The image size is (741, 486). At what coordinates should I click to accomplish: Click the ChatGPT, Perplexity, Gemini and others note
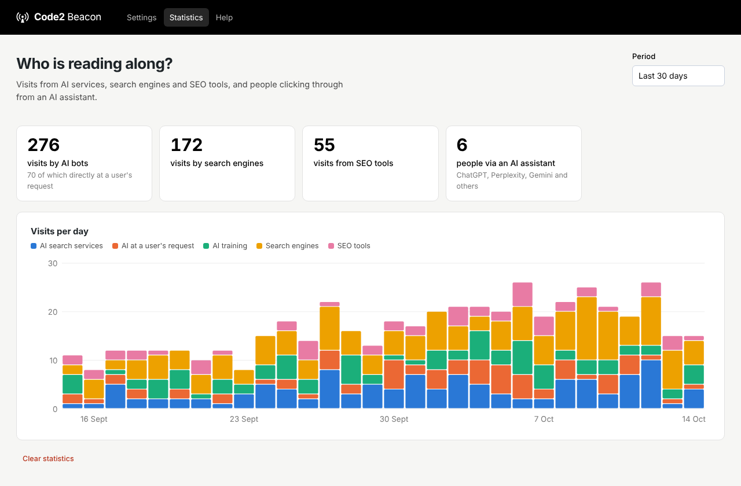(512, 181)
